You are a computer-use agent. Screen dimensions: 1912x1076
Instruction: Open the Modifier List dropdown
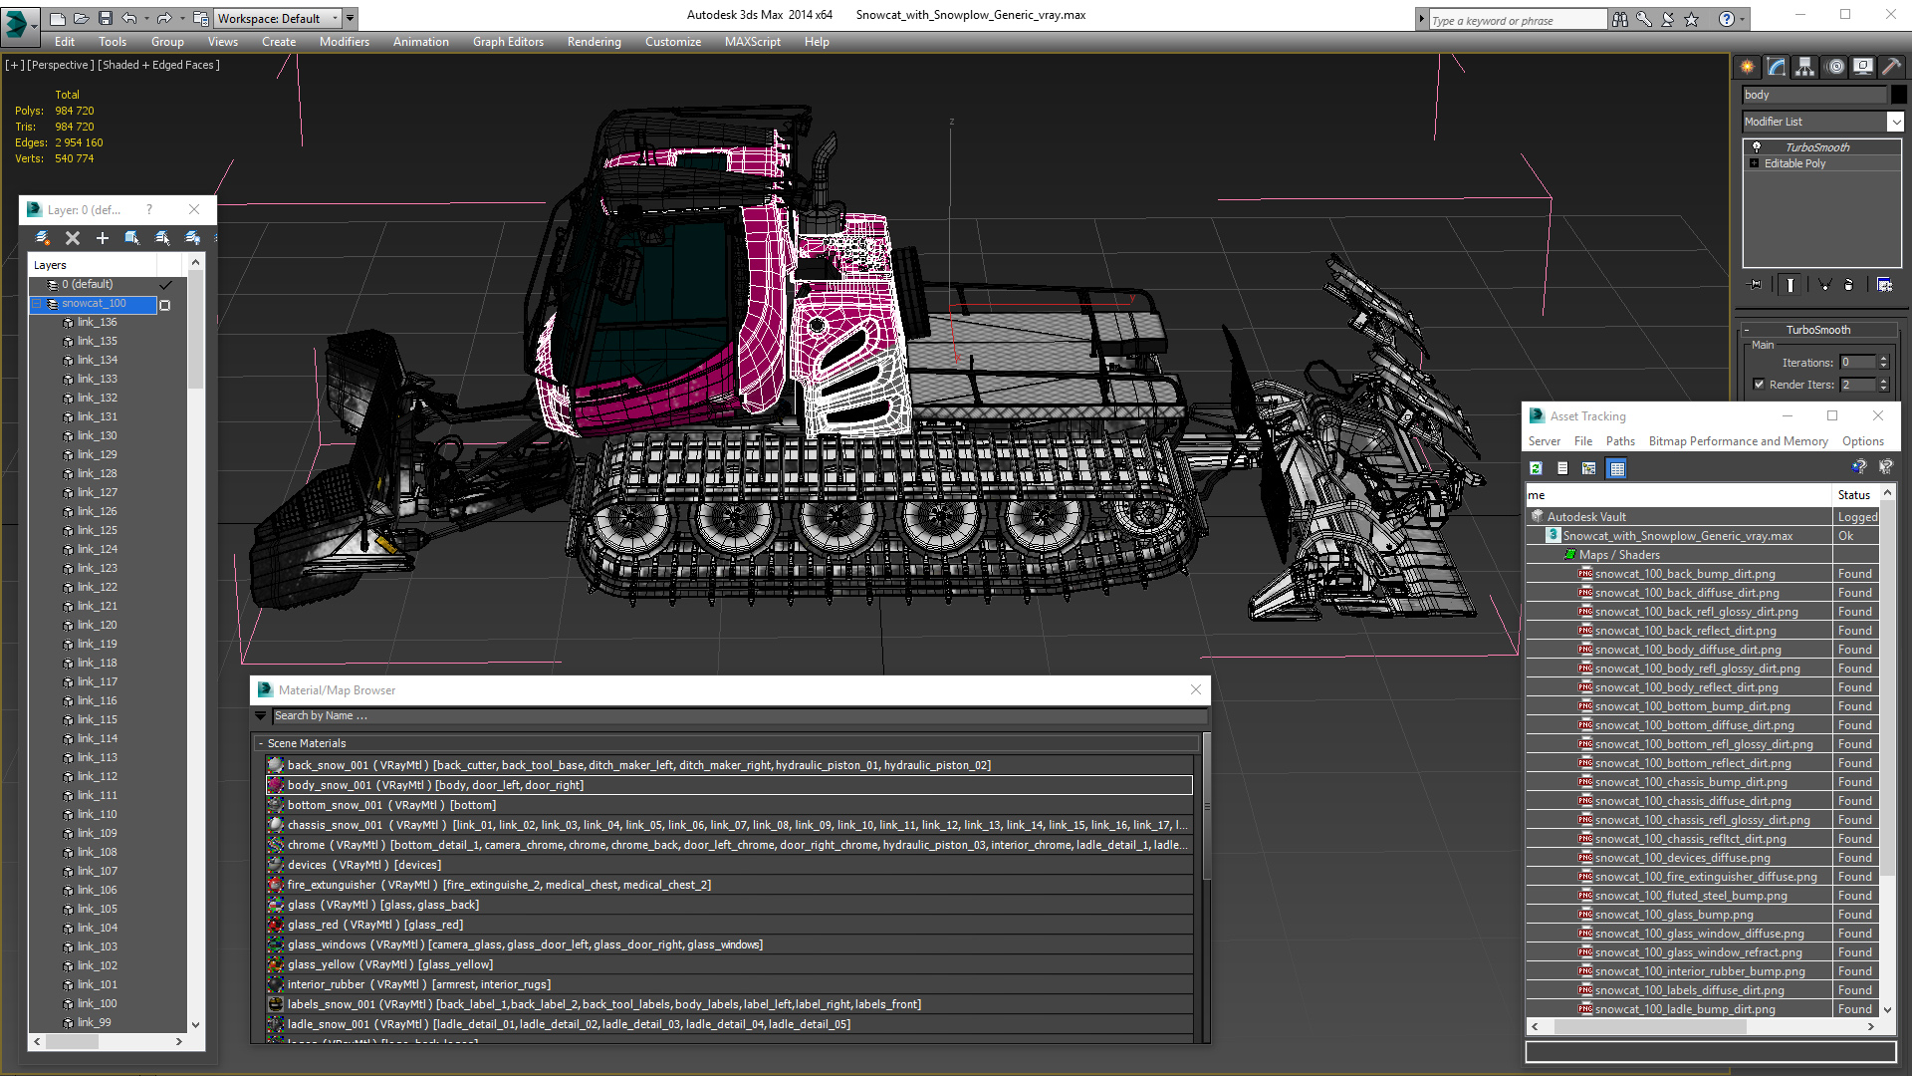1894,122
